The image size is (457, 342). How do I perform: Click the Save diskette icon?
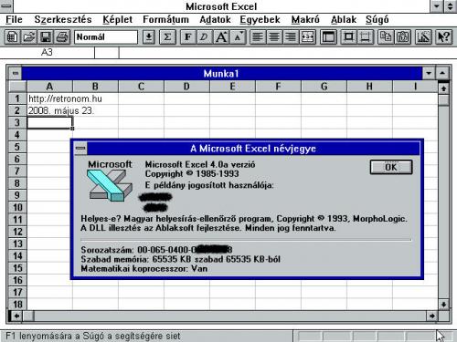(46, 37)
